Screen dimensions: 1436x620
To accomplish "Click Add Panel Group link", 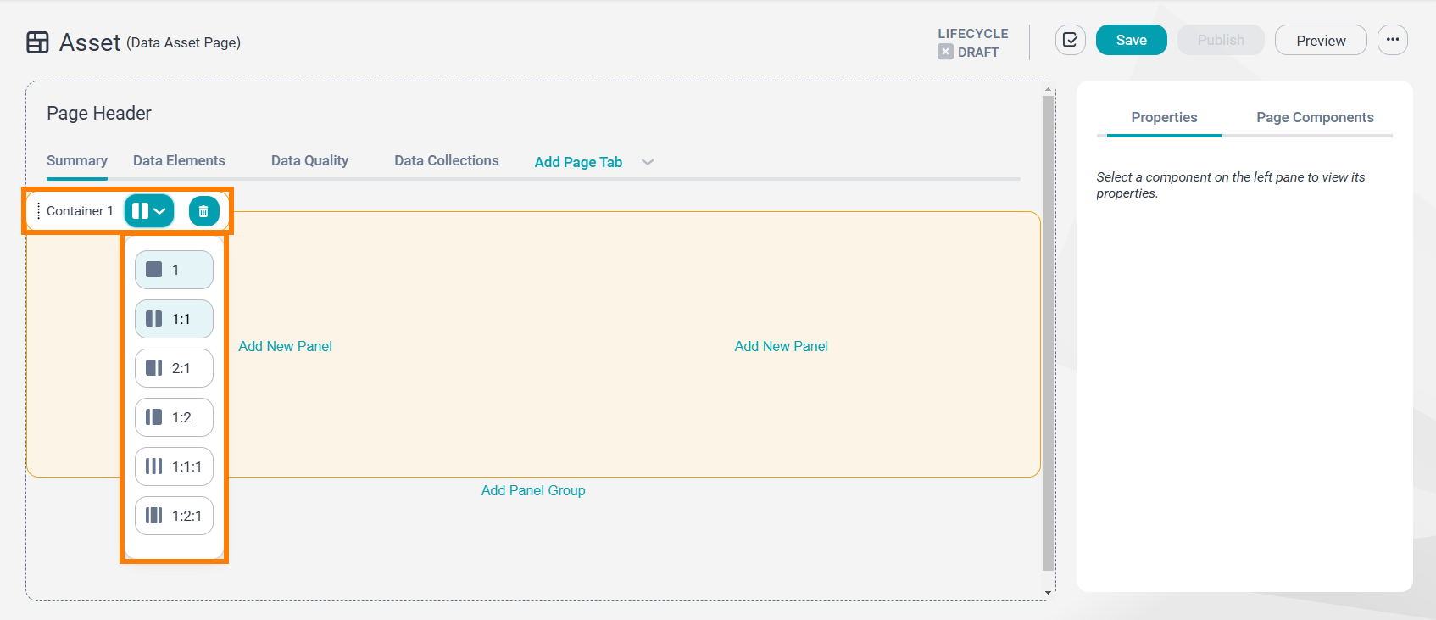I will click(533, 490).
